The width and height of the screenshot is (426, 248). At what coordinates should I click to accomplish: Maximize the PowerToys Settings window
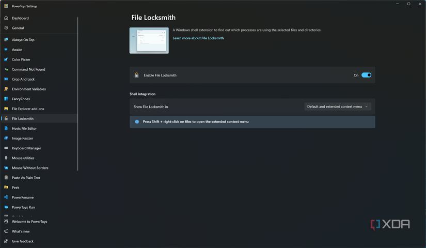(x=408, y=4)
